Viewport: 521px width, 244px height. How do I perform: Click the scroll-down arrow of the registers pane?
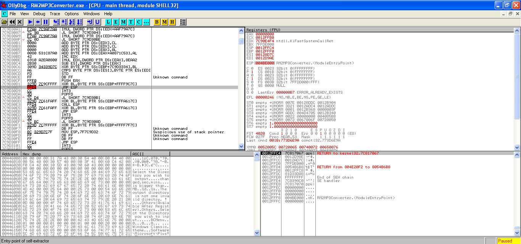point(517,147)
